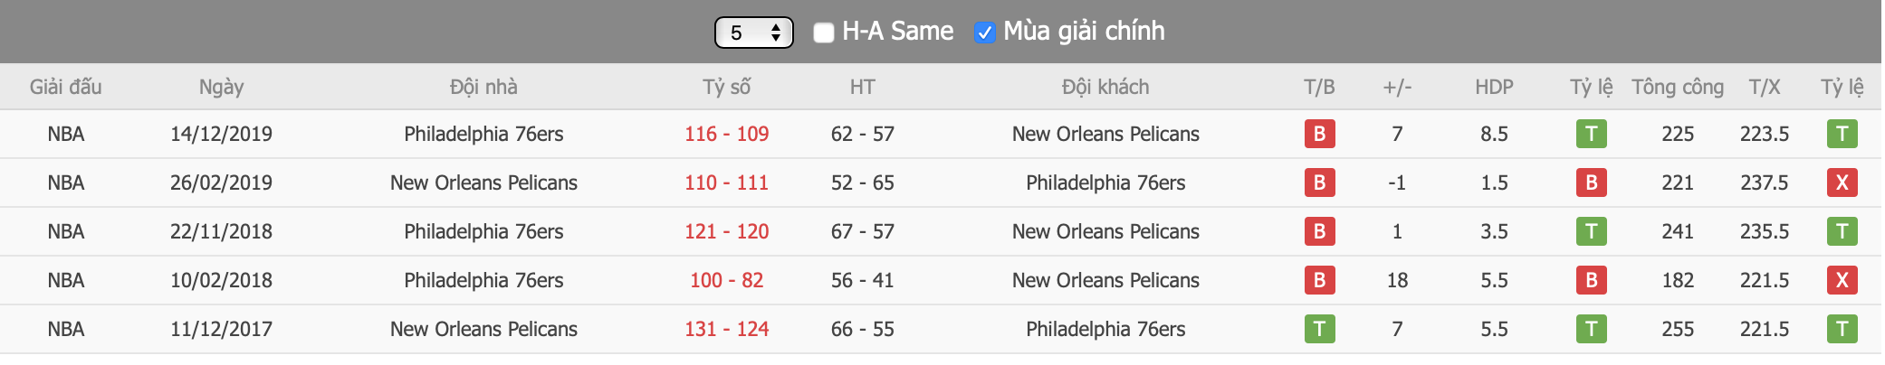This screenshot has width=1885, height=365.
Task: Open the match count dropdown showing 5
Action: coord(754,33)
